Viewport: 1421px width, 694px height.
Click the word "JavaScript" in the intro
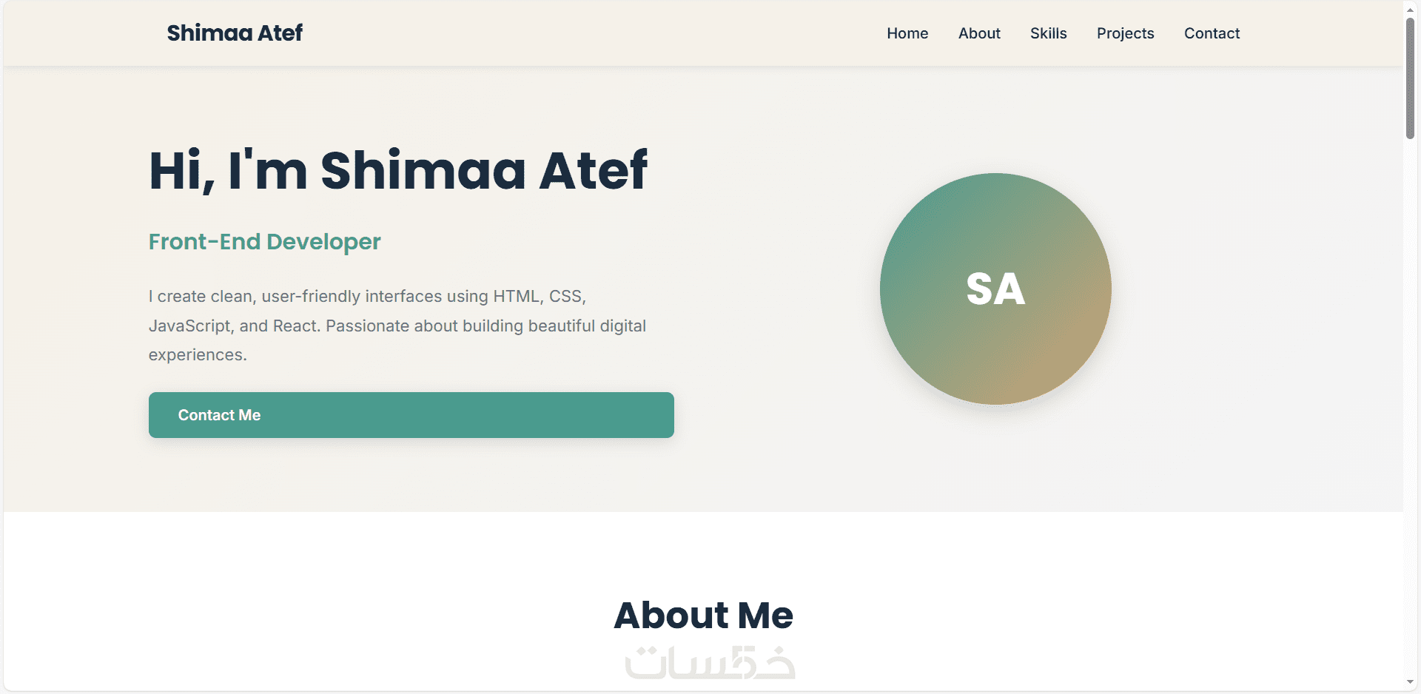[189, 326]
